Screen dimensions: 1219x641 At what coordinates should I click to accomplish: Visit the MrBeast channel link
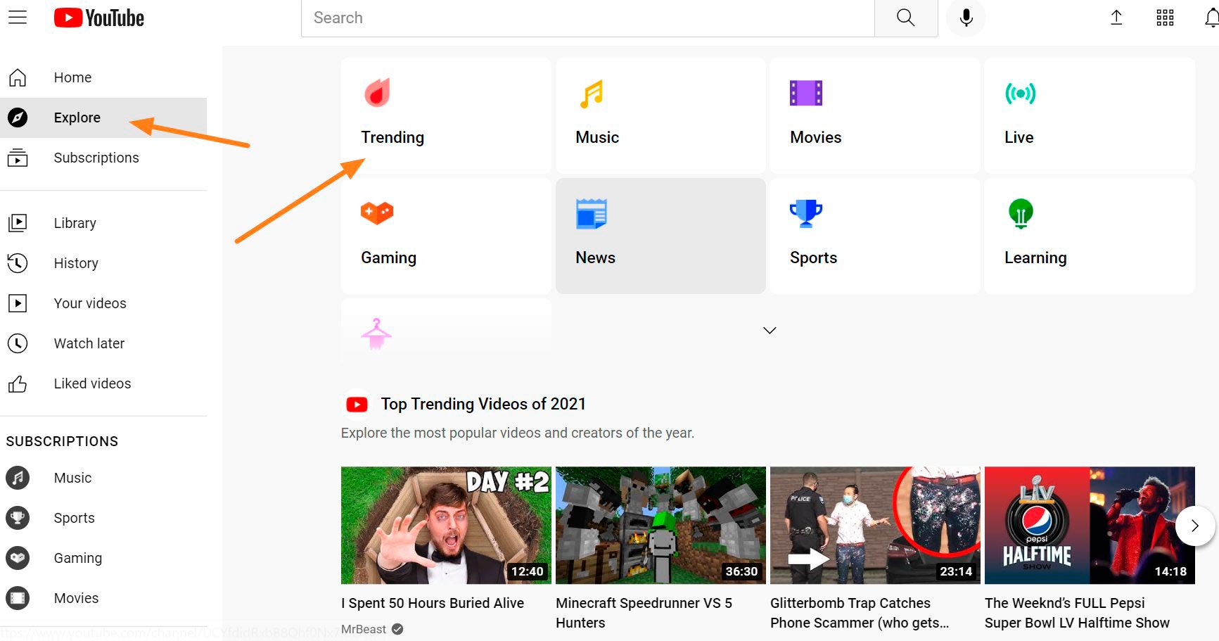click(364, 629)
